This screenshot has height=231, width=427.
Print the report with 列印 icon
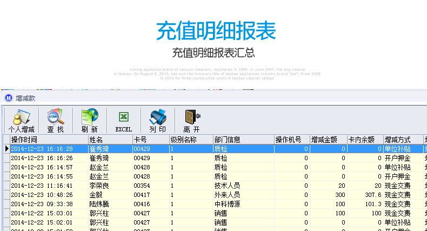(157, 121)
